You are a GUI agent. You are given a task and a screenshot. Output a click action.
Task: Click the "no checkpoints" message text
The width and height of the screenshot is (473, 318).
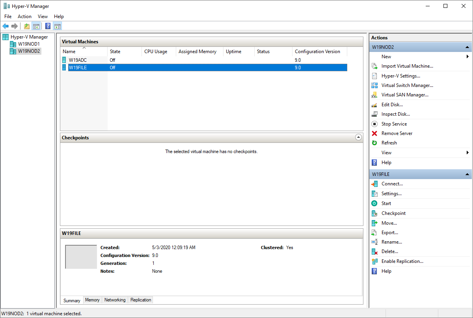(x=211, y=152)
